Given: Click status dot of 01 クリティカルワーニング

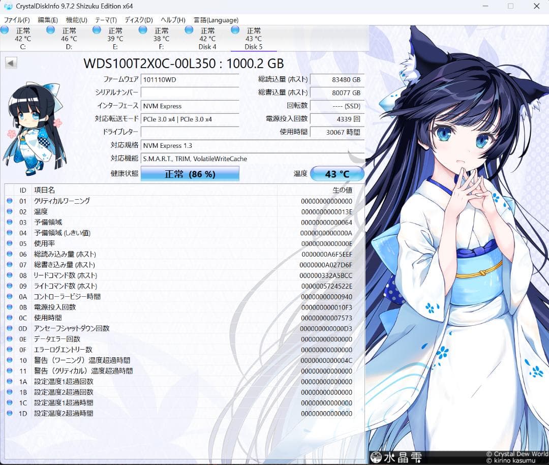Looking at the screenshot, I should 10,201.
